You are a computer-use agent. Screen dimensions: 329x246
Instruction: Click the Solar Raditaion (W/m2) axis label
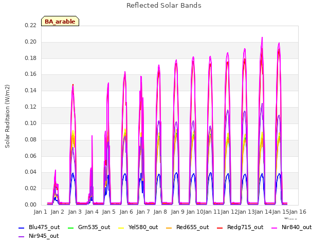click(7, 116)
